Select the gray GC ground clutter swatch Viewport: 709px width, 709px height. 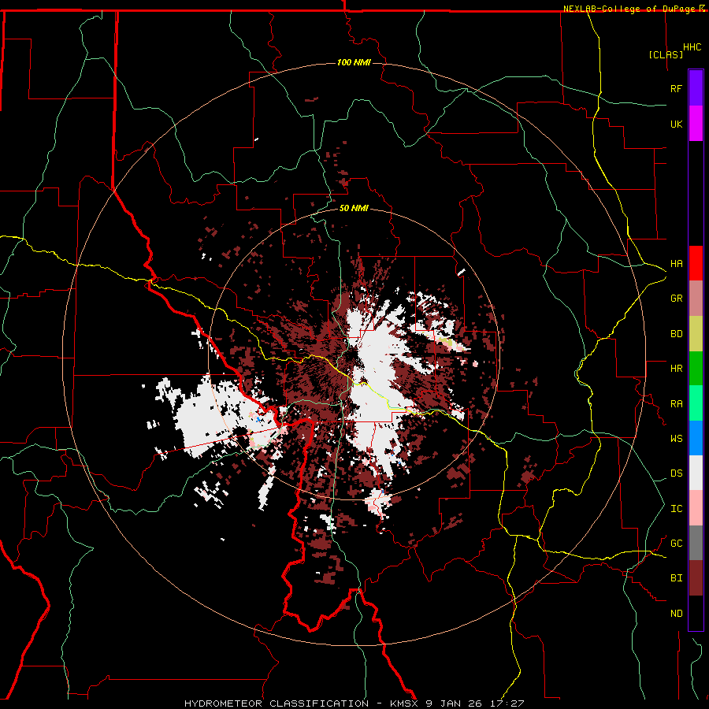click(x=696, y=543)
